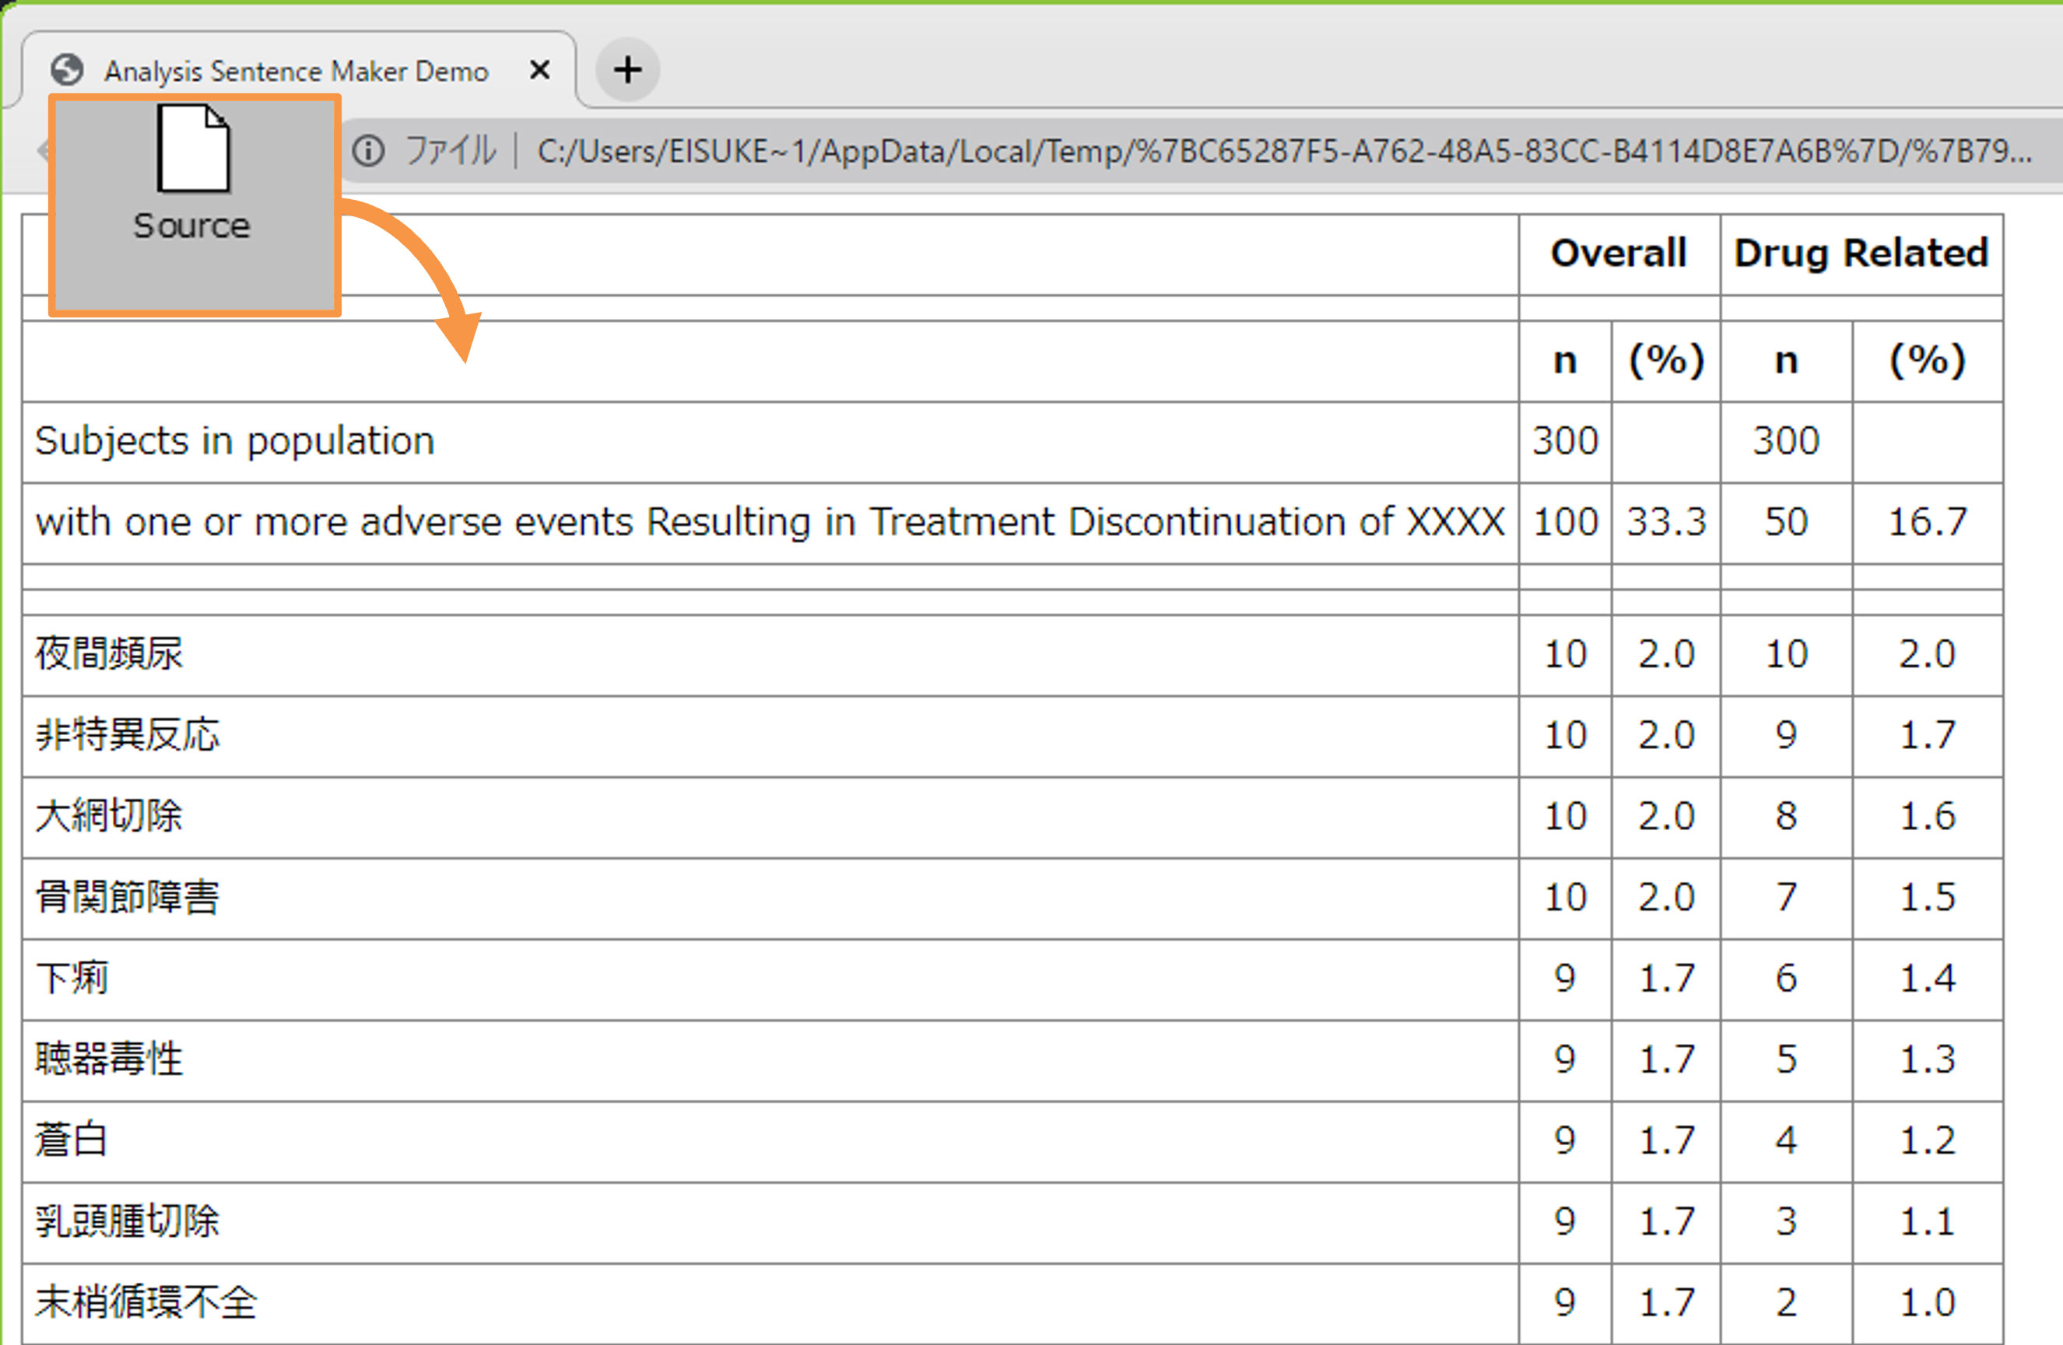2063x1345 pixels.
Task: Click the 乳頭腫切除 row label
Action: (128, 1221)
